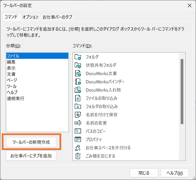Screen dimensions: 196x180
Task: Click the command list scrollbar thumb
Action: coord(182,92)
